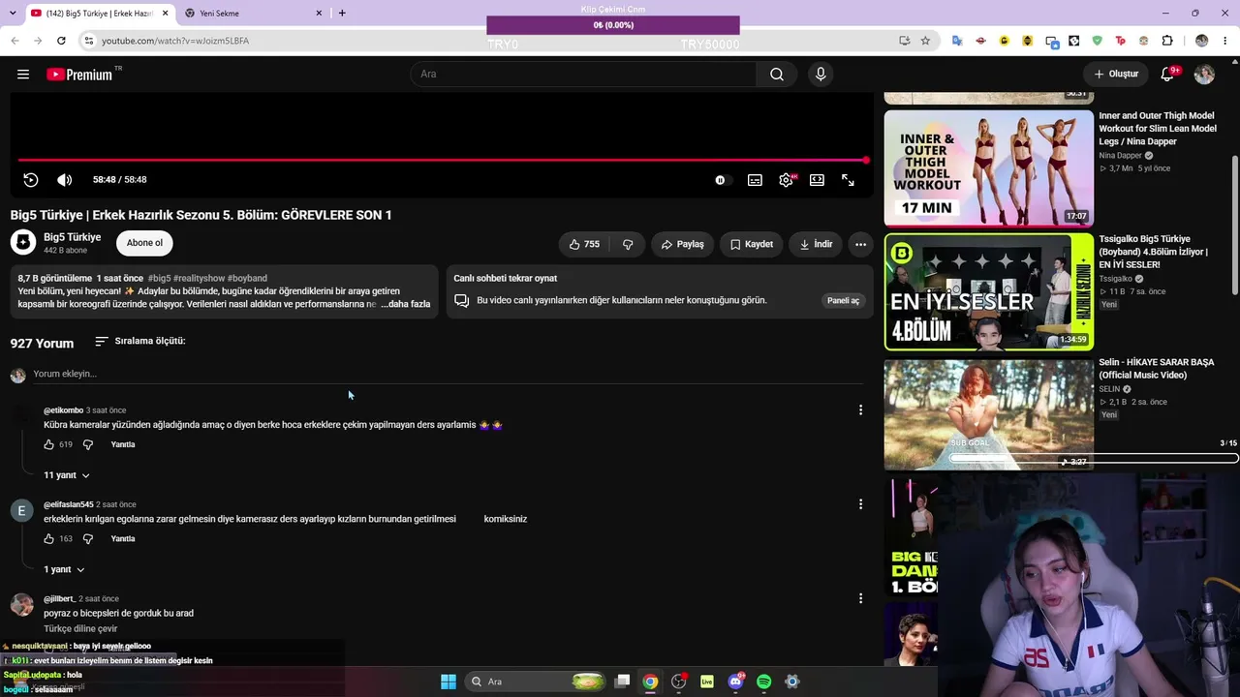Open options menu for @elifaslan545 comment
This screenshot has width=1240, height=697.
point(860,504)
